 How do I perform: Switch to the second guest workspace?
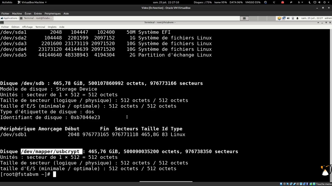click(253, 18)
